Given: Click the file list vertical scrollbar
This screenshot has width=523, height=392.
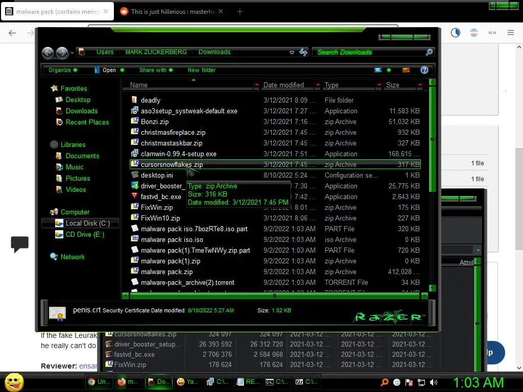Looking at the screenshot, I should (432, 138).
